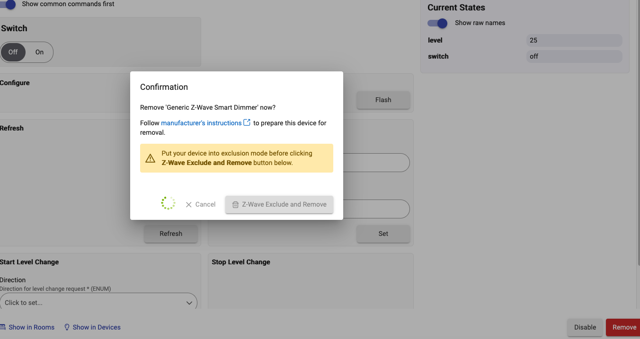This screenshot has height=339, width=640.
Task: Click the bed icon next to Show in Rooms
Action: (x=3, y=327)
